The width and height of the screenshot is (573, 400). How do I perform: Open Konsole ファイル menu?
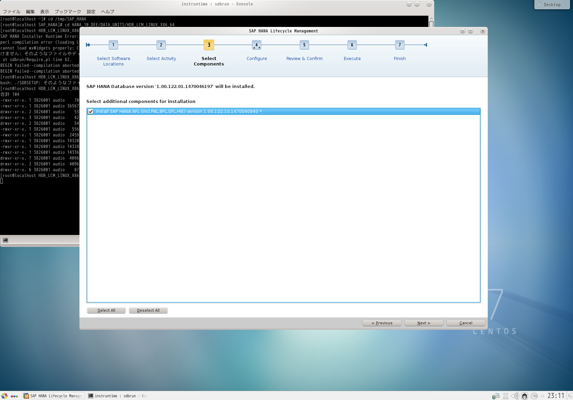coord(12,12)
